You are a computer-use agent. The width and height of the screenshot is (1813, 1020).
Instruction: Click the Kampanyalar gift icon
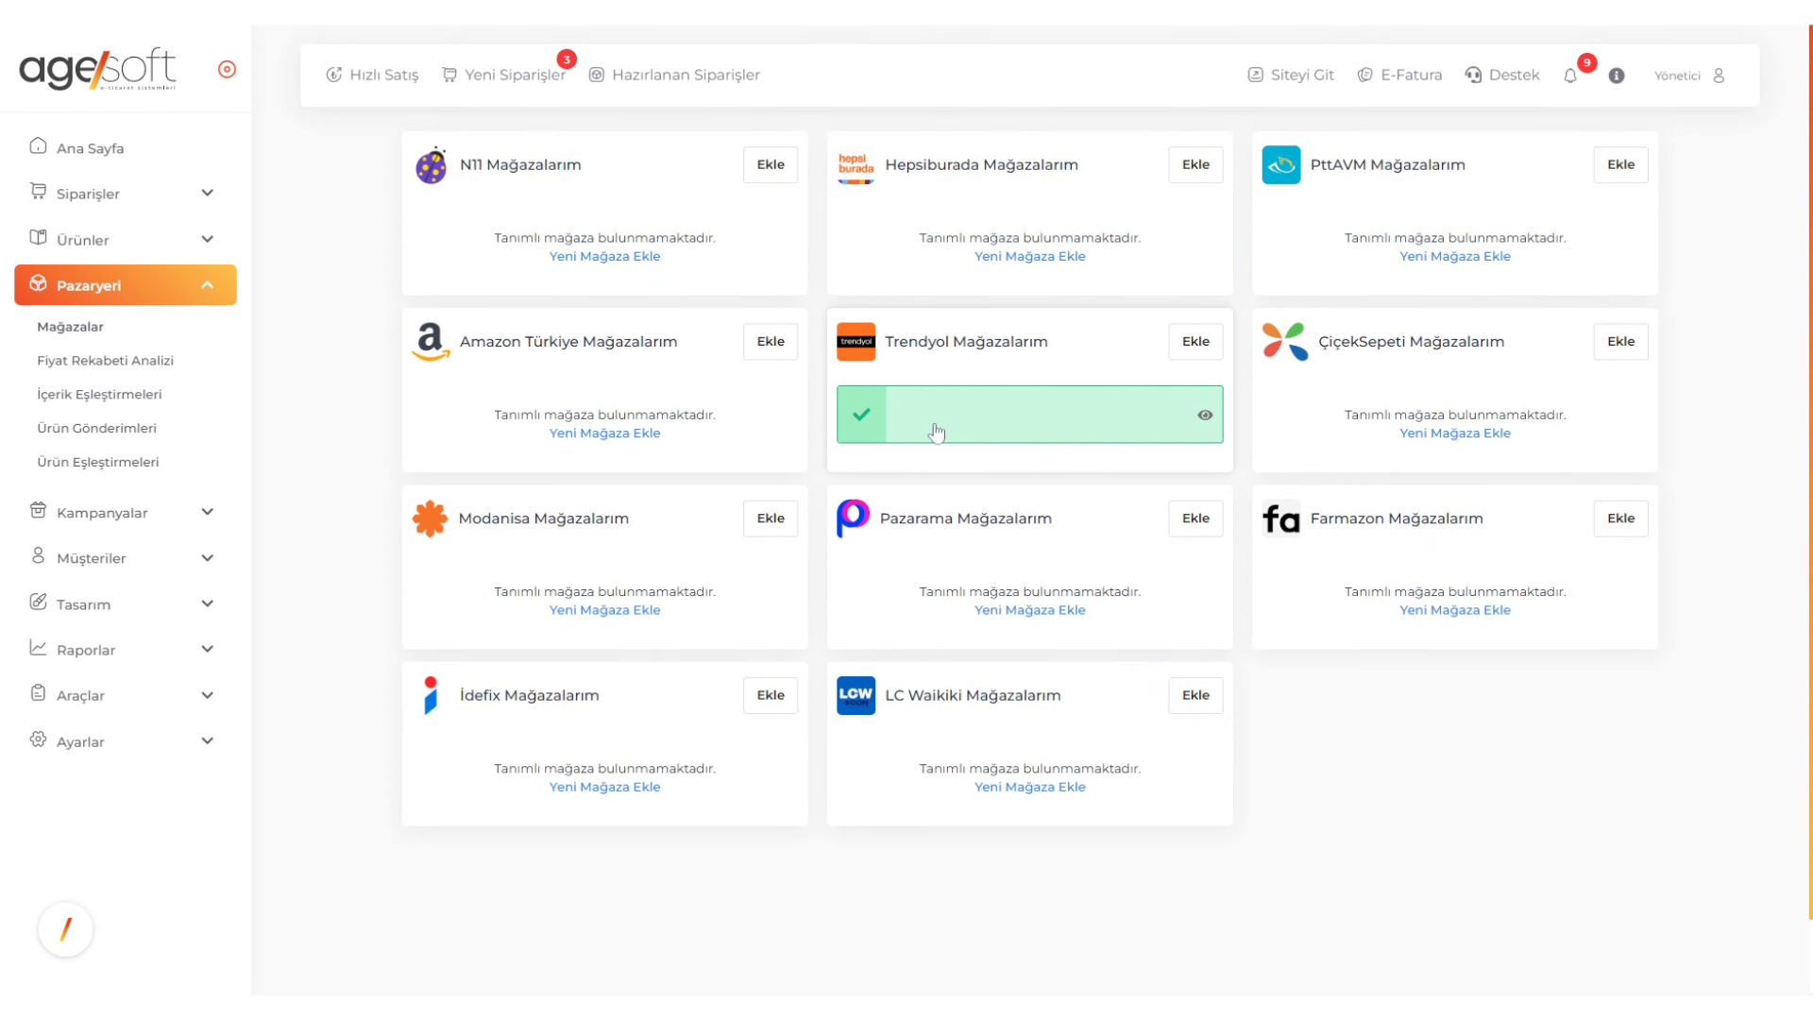tap(38, 511)
